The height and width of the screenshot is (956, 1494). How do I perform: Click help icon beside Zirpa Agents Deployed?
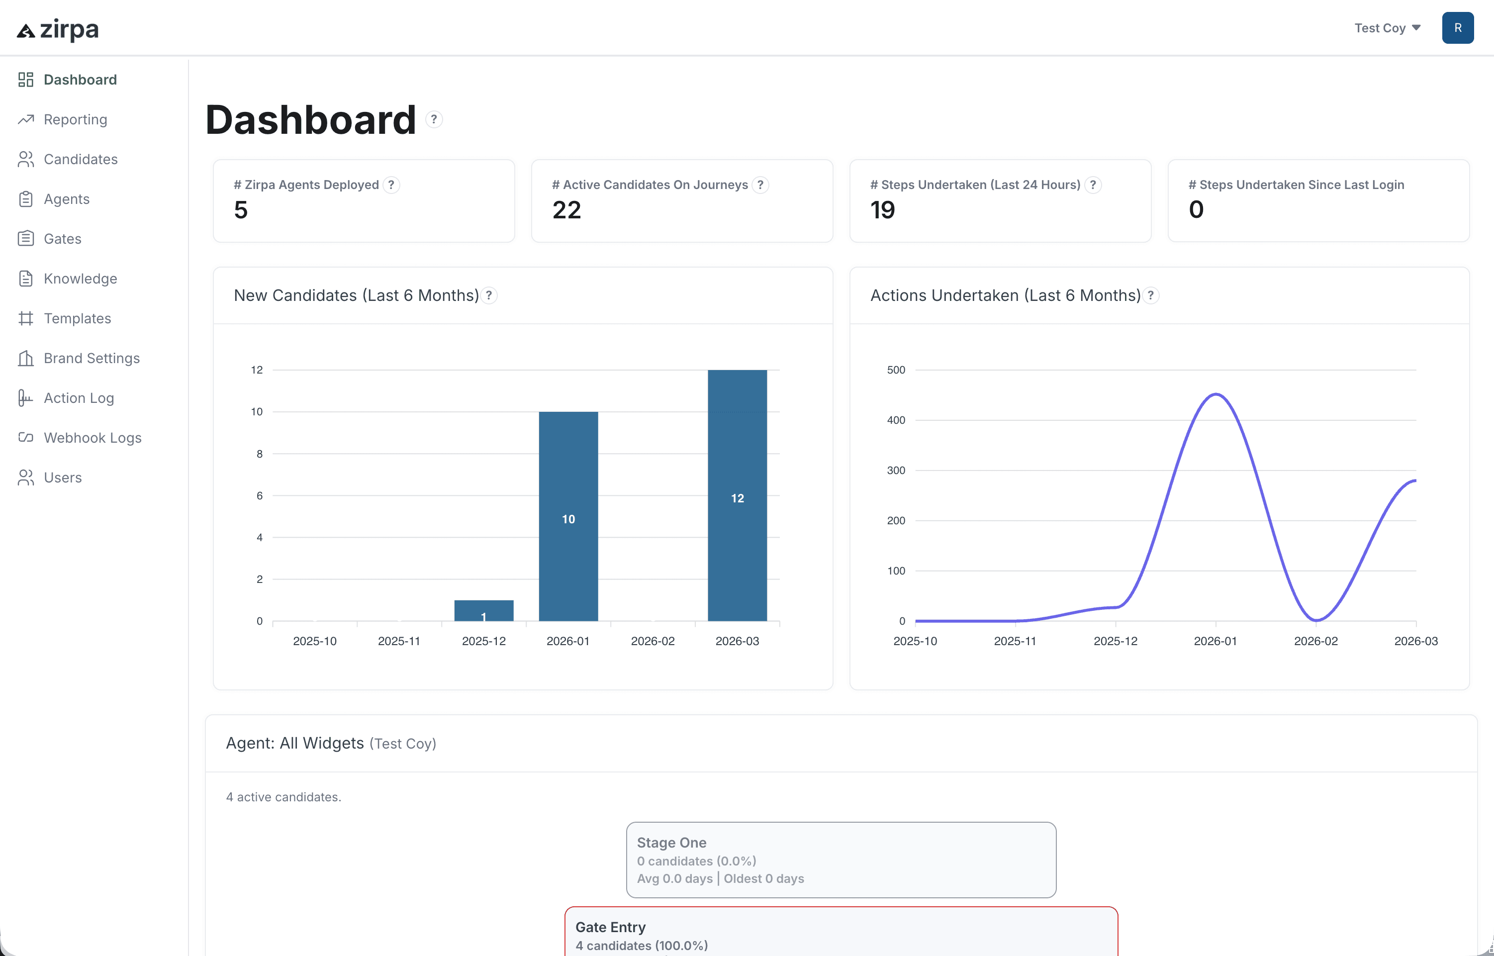coord(391,185)
